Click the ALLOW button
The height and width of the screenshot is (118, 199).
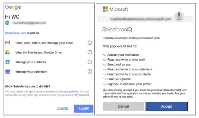coord(84,108)
